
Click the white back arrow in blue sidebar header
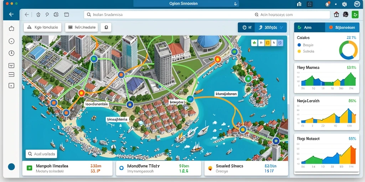[11, 14]
